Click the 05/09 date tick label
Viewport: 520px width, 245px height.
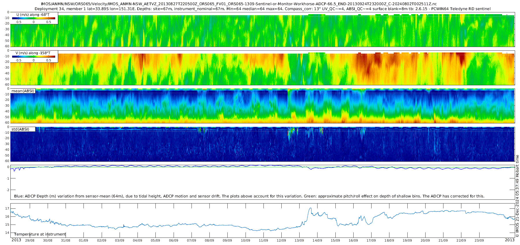(155, 240)
